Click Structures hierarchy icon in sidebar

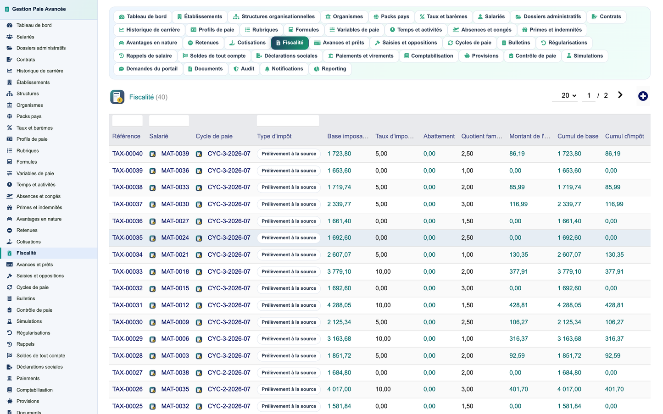10,94
